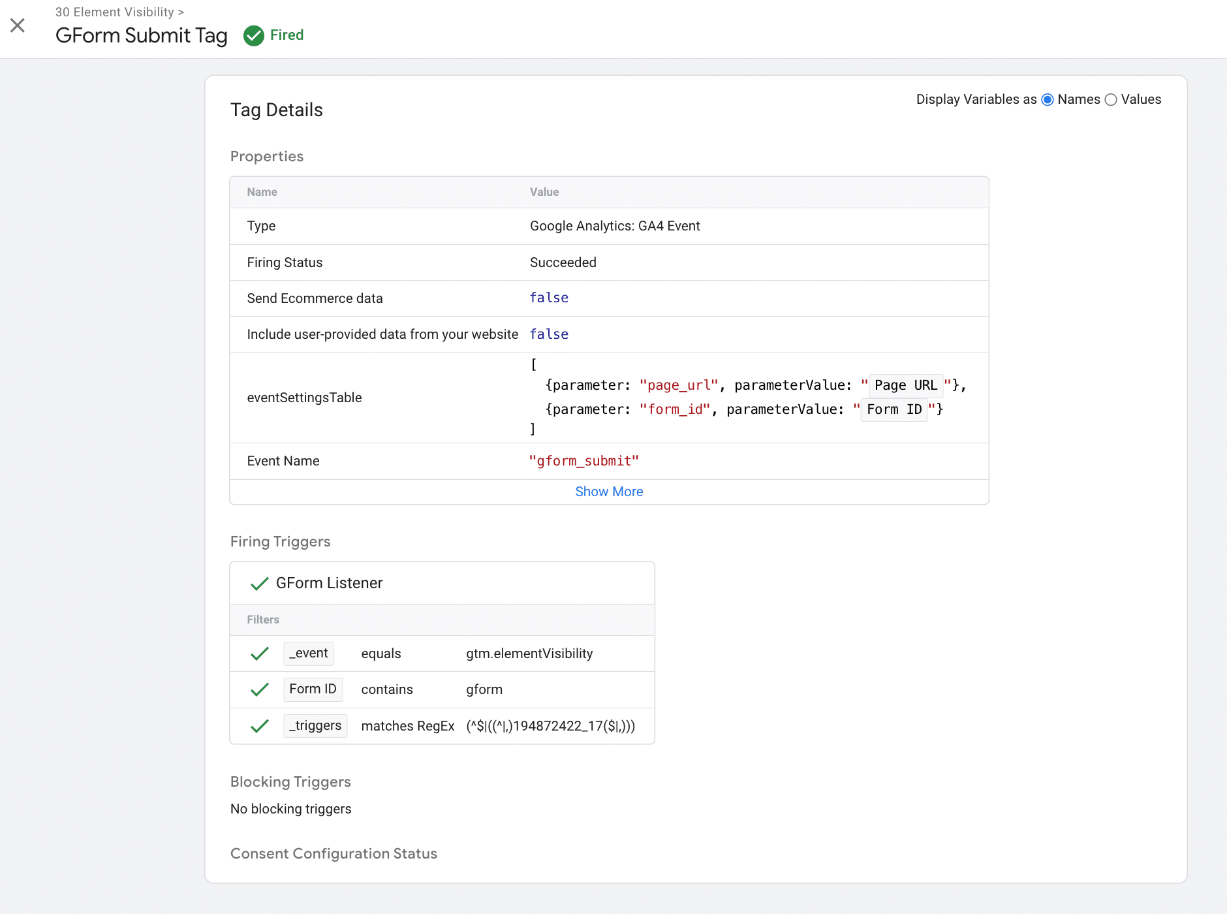
Task: Click the checkmark beside _event filter
Action: tap(260, 654)
